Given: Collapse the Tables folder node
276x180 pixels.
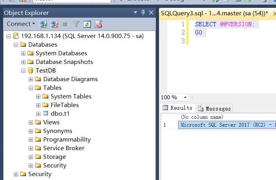Looking at the screenshot, I should [x=31, y=88].
